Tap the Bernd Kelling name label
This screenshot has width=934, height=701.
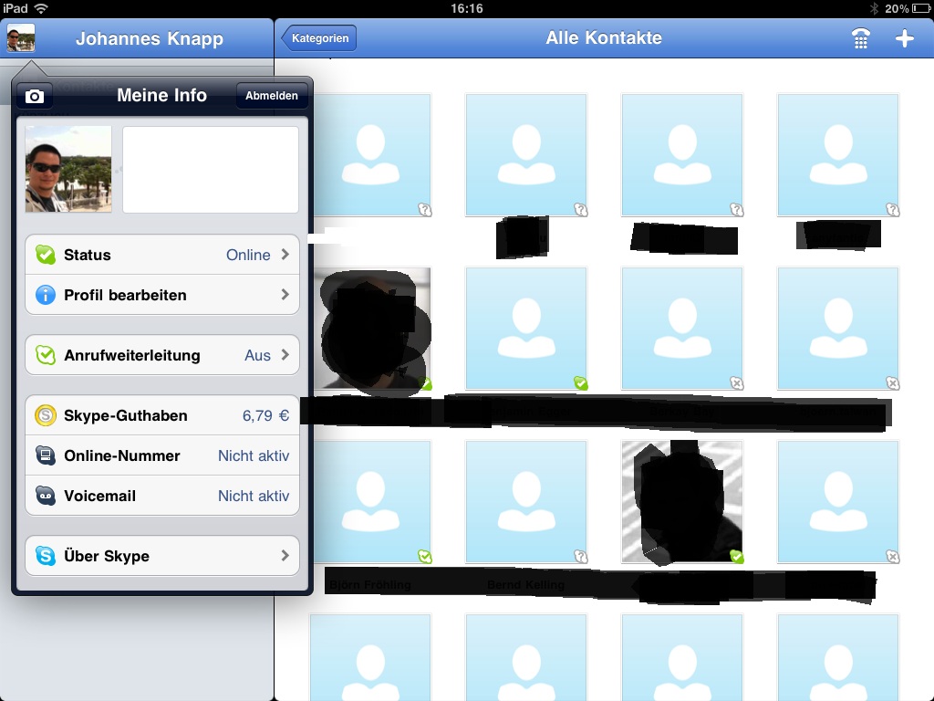click(x=526, y=585)
